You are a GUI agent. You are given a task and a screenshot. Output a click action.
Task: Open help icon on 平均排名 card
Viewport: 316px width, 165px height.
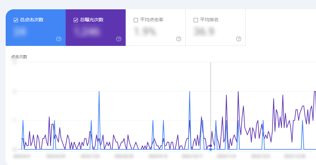(x=239, y=39)
